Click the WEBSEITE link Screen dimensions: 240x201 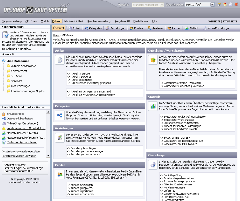[x=214, y=22]
